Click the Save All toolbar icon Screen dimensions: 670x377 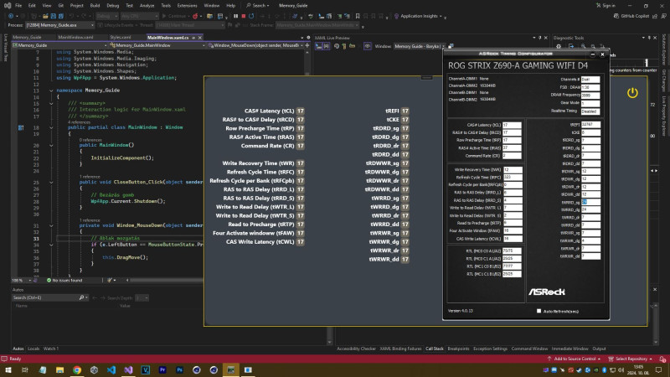60,16
